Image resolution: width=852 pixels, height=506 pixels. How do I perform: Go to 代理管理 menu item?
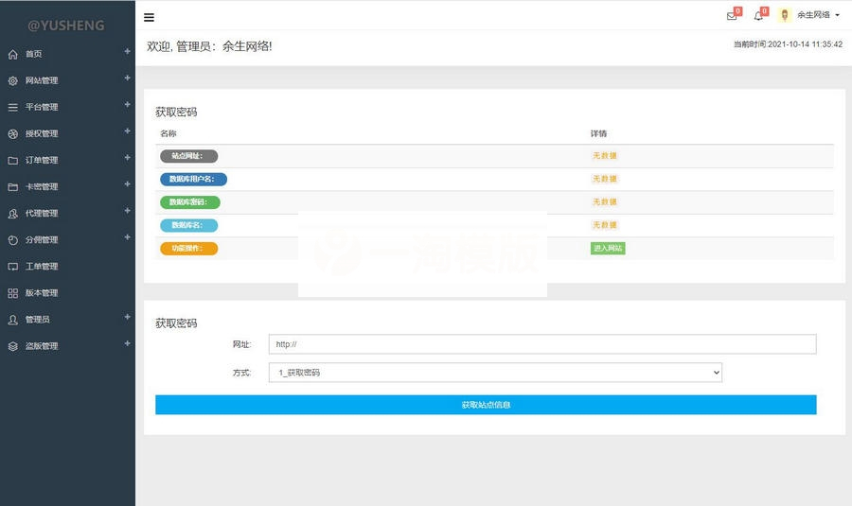click(42, 214)
